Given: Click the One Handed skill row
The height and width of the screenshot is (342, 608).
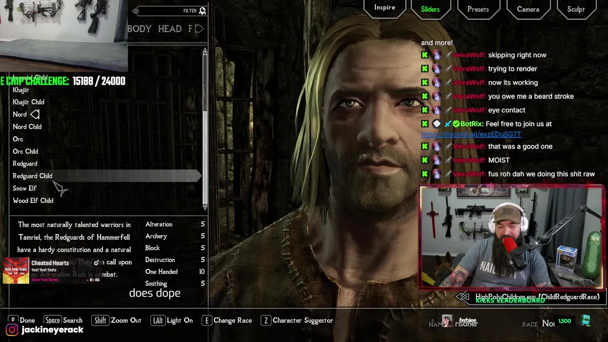Looking at the screenshot, I should pos(175,272).
